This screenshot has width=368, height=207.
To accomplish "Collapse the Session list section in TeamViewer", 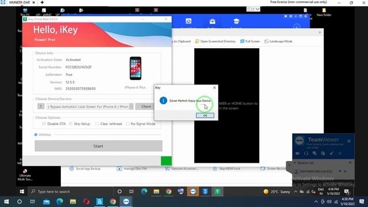I will (295, 163).
